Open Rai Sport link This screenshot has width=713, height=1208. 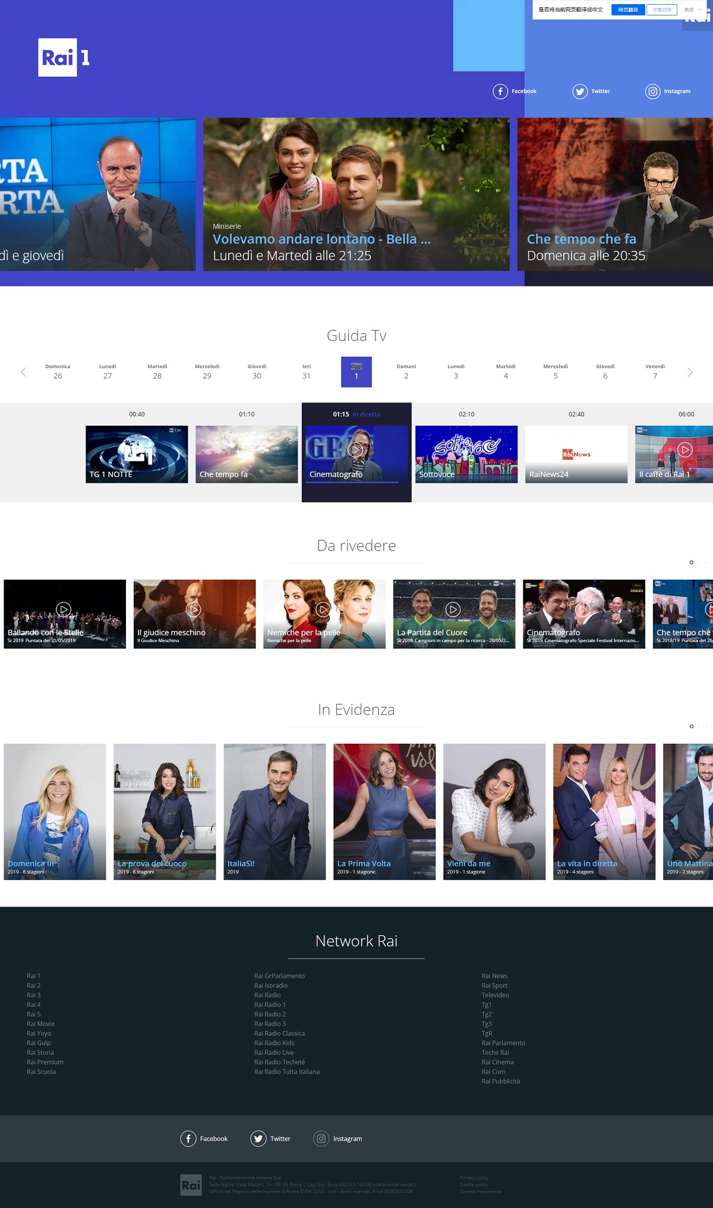494,986
